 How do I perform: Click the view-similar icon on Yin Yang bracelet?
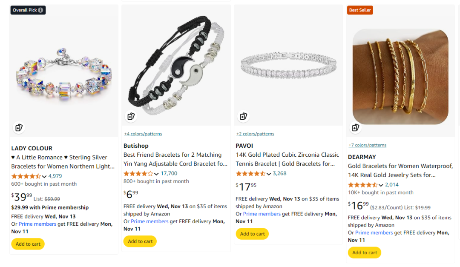(131, 116)
